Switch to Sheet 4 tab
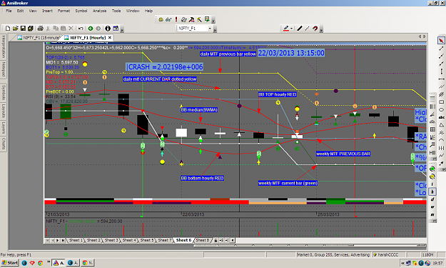 point(129,240)
